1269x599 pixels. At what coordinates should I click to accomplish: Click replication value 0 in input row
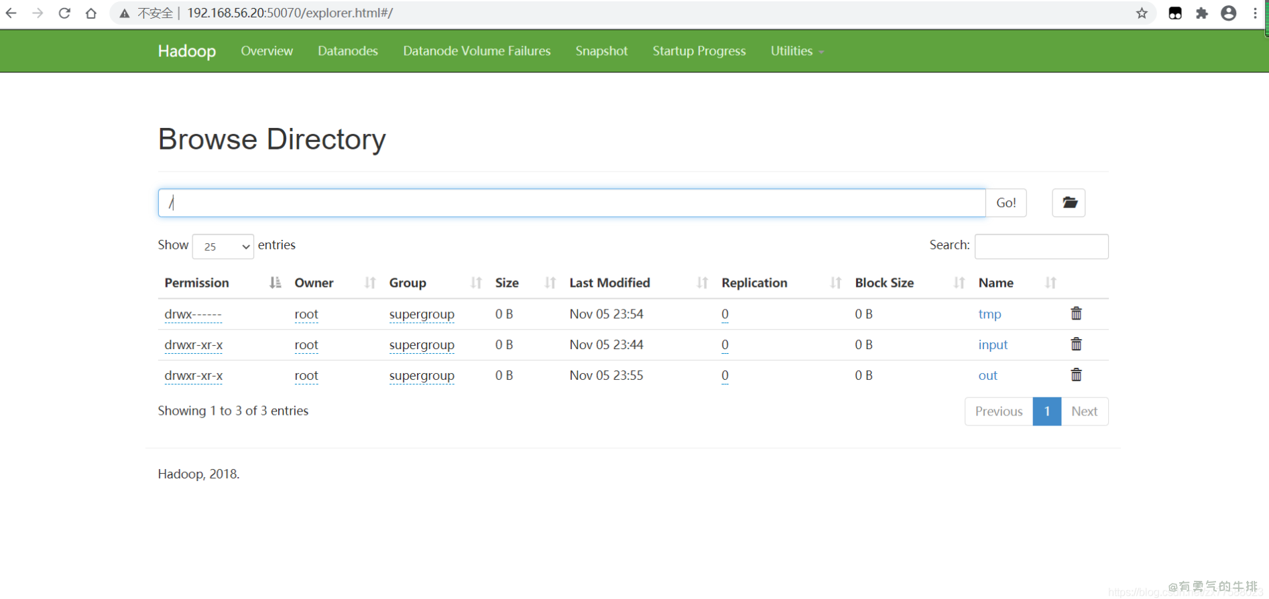(725, 345)
